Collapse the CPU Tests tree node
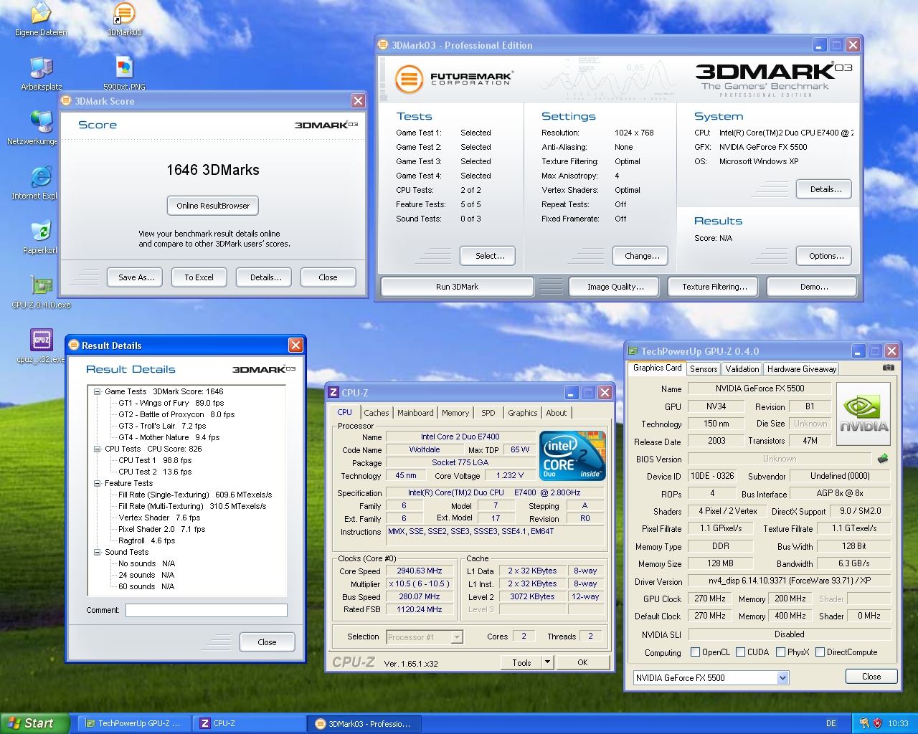 [x=97, y=449]
